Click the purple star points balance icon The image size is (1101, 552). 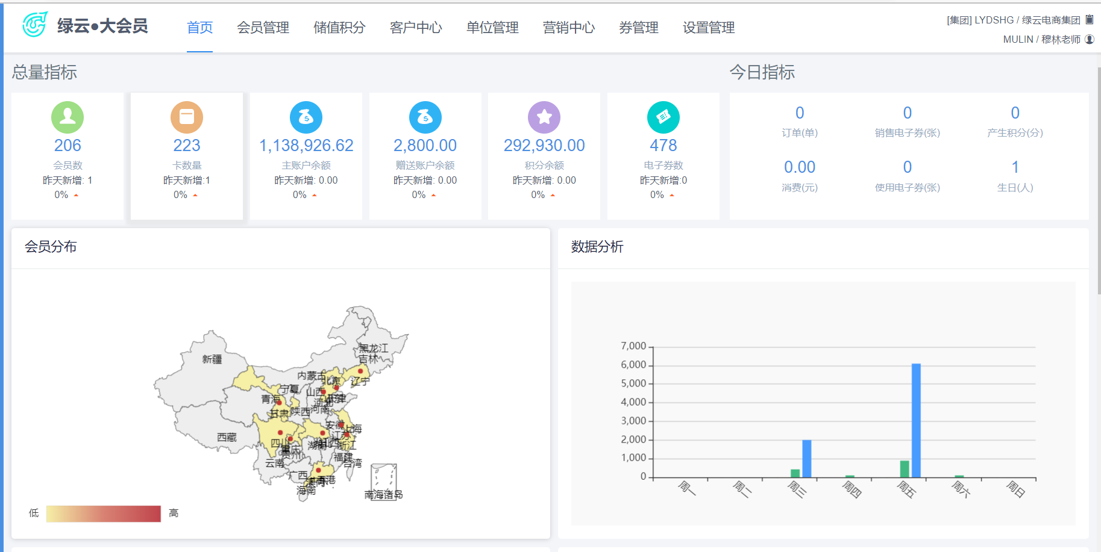coord(544,117)
